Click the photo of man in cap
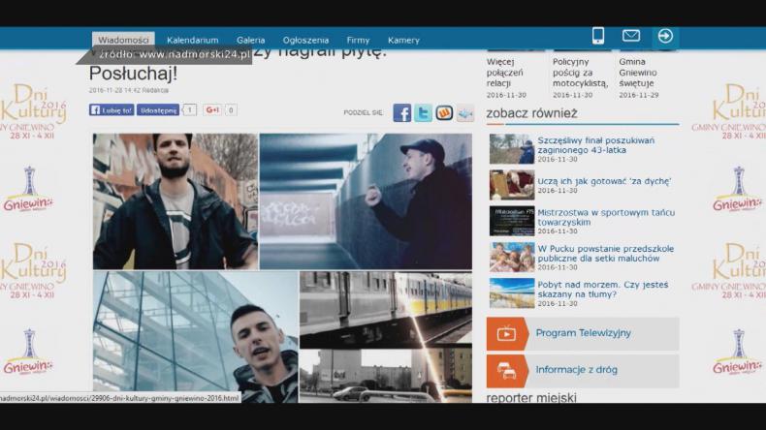The image size is (766, 430). pos(366,201)
